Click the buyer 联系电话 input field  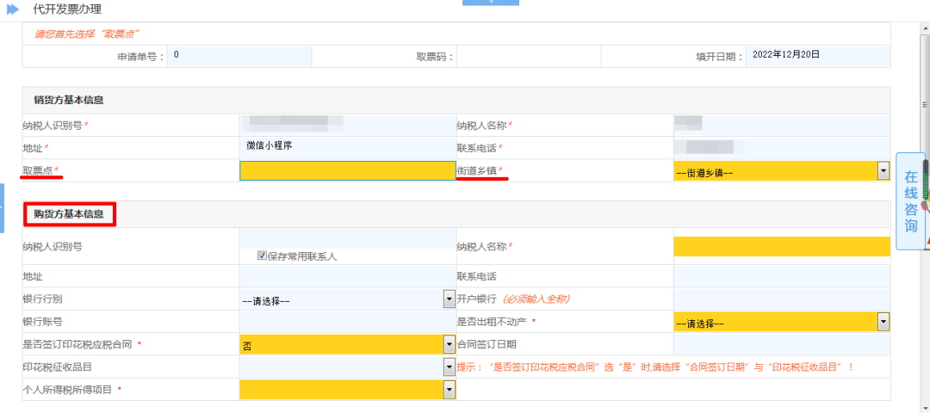click(781, 276)
